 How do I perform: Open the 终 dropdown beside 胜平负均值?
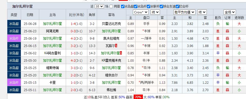coord(202,12)
